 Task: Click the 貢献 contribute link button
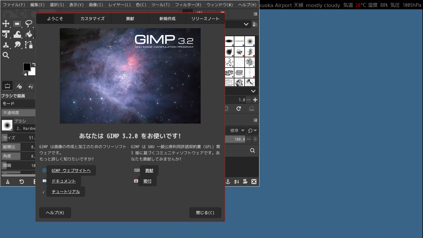coord(149,170)
